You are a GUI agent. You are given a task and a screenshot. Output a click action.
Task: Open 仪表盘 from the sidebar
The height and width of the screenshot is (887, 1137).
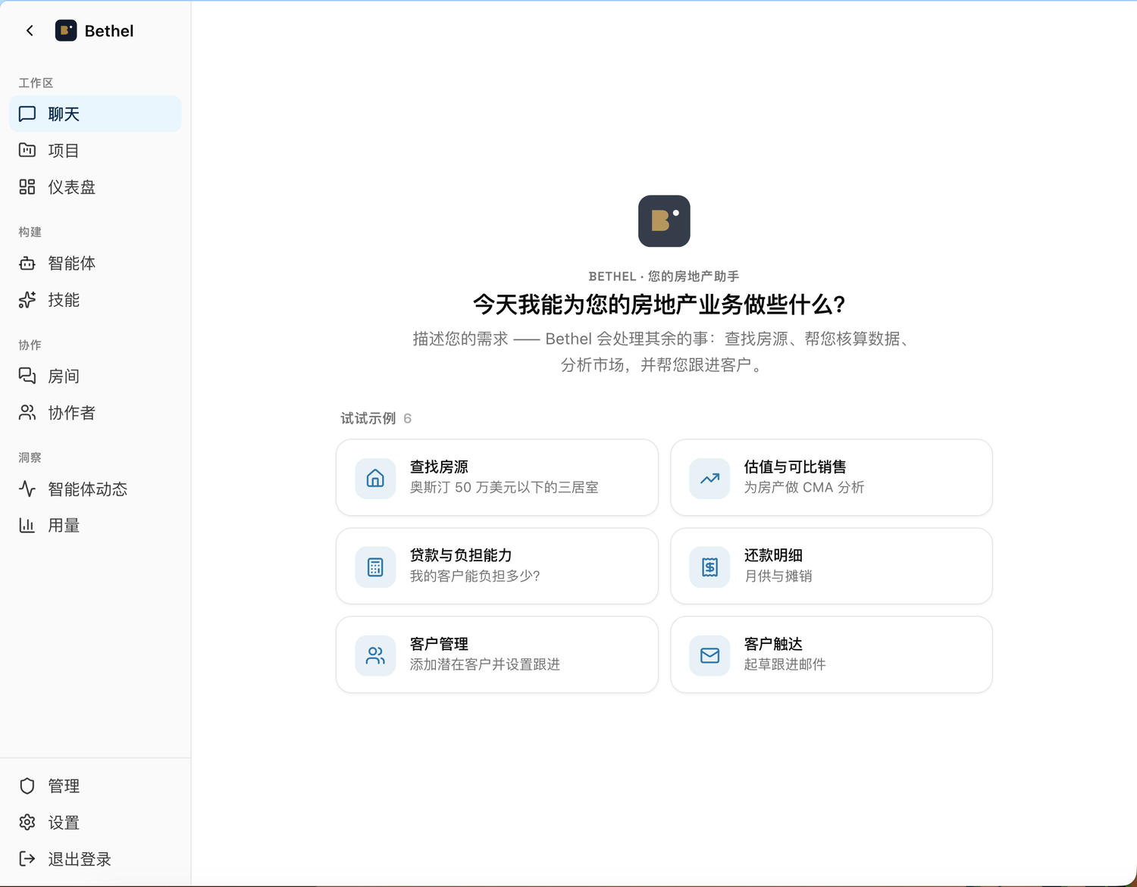(x=96, y=186)
